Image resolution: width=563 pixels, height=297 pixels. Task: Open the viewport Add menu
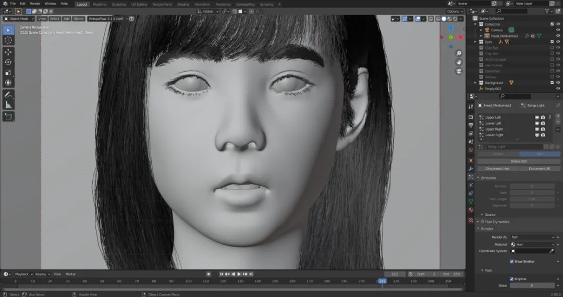coord(66,19)
